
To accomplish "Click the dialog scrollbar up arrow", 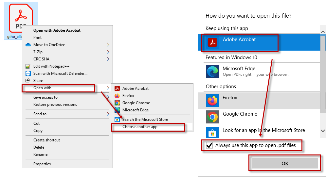I will 323,32.
